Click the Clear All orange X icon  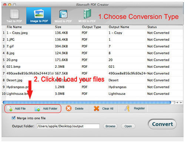coord(97,109)
